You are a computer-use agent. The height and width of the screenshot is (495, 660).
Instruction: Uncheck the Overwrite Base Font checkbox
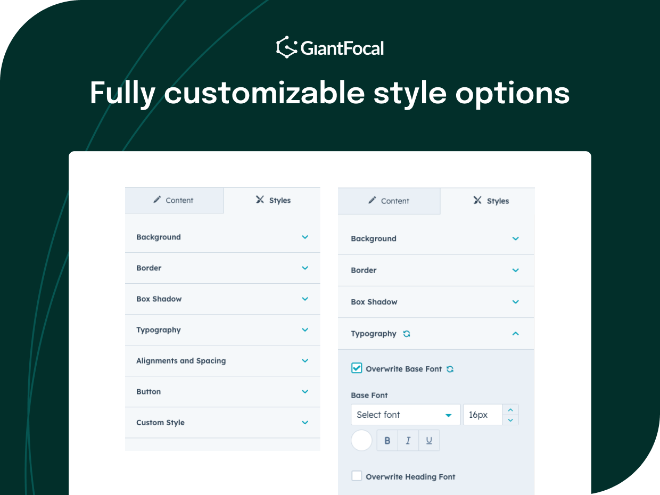(x=357, y=368)
